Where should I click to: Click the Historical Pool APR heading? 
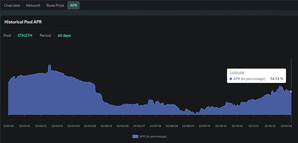23,22
